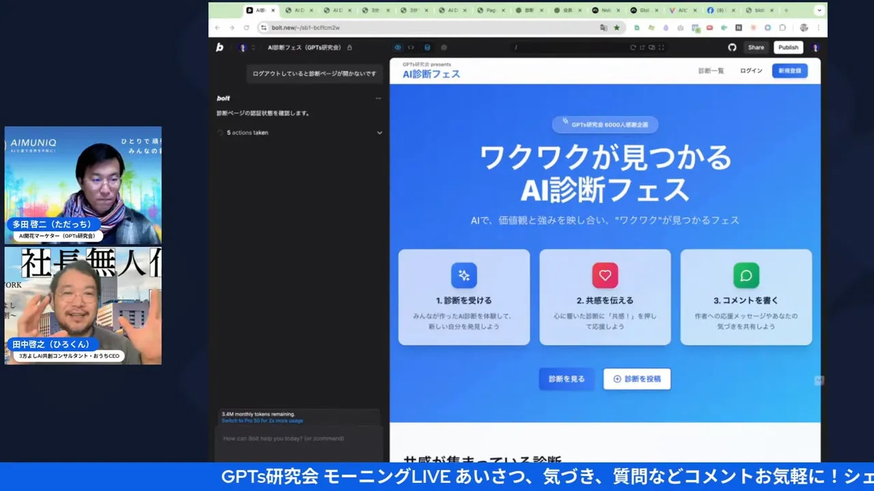
Task: Open the three-dot menu on the bolt message card
Action: point(379,98)
